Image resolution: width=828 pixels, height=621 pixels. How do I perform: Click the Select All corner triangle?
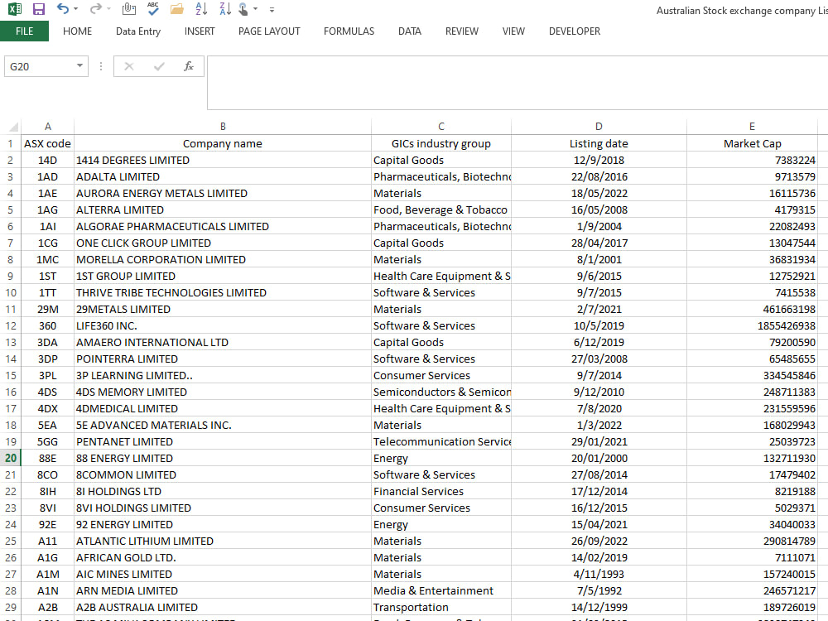pos(13,127)
